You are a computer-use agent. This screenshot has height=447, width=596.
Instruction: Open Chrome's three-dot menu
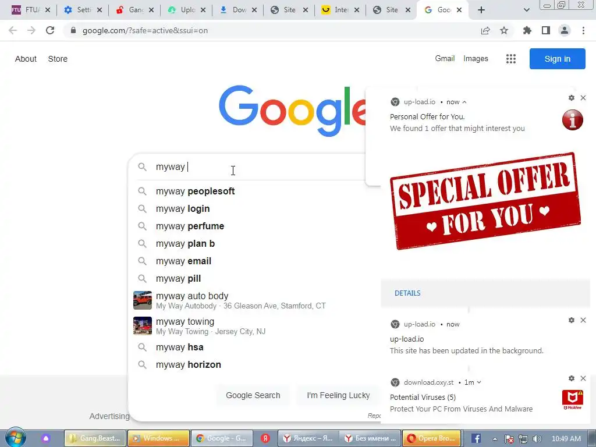(583, 30)
